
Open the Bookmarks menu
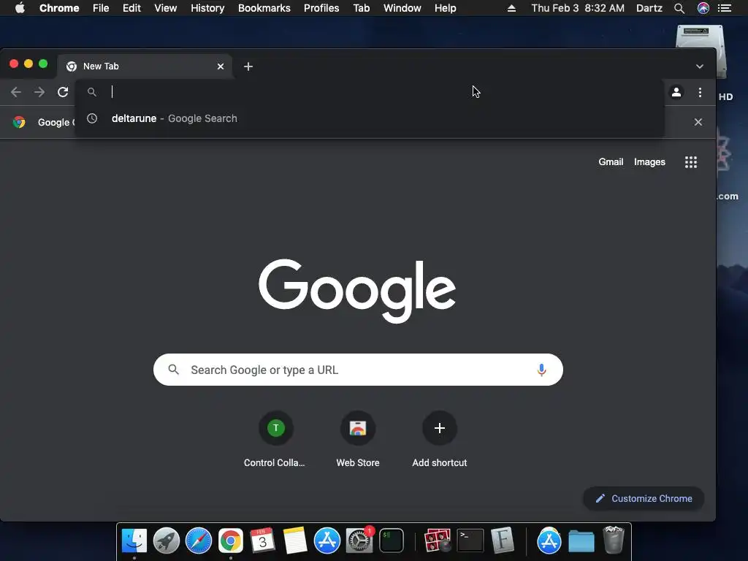pyautogui.click(x=264, y=8)
